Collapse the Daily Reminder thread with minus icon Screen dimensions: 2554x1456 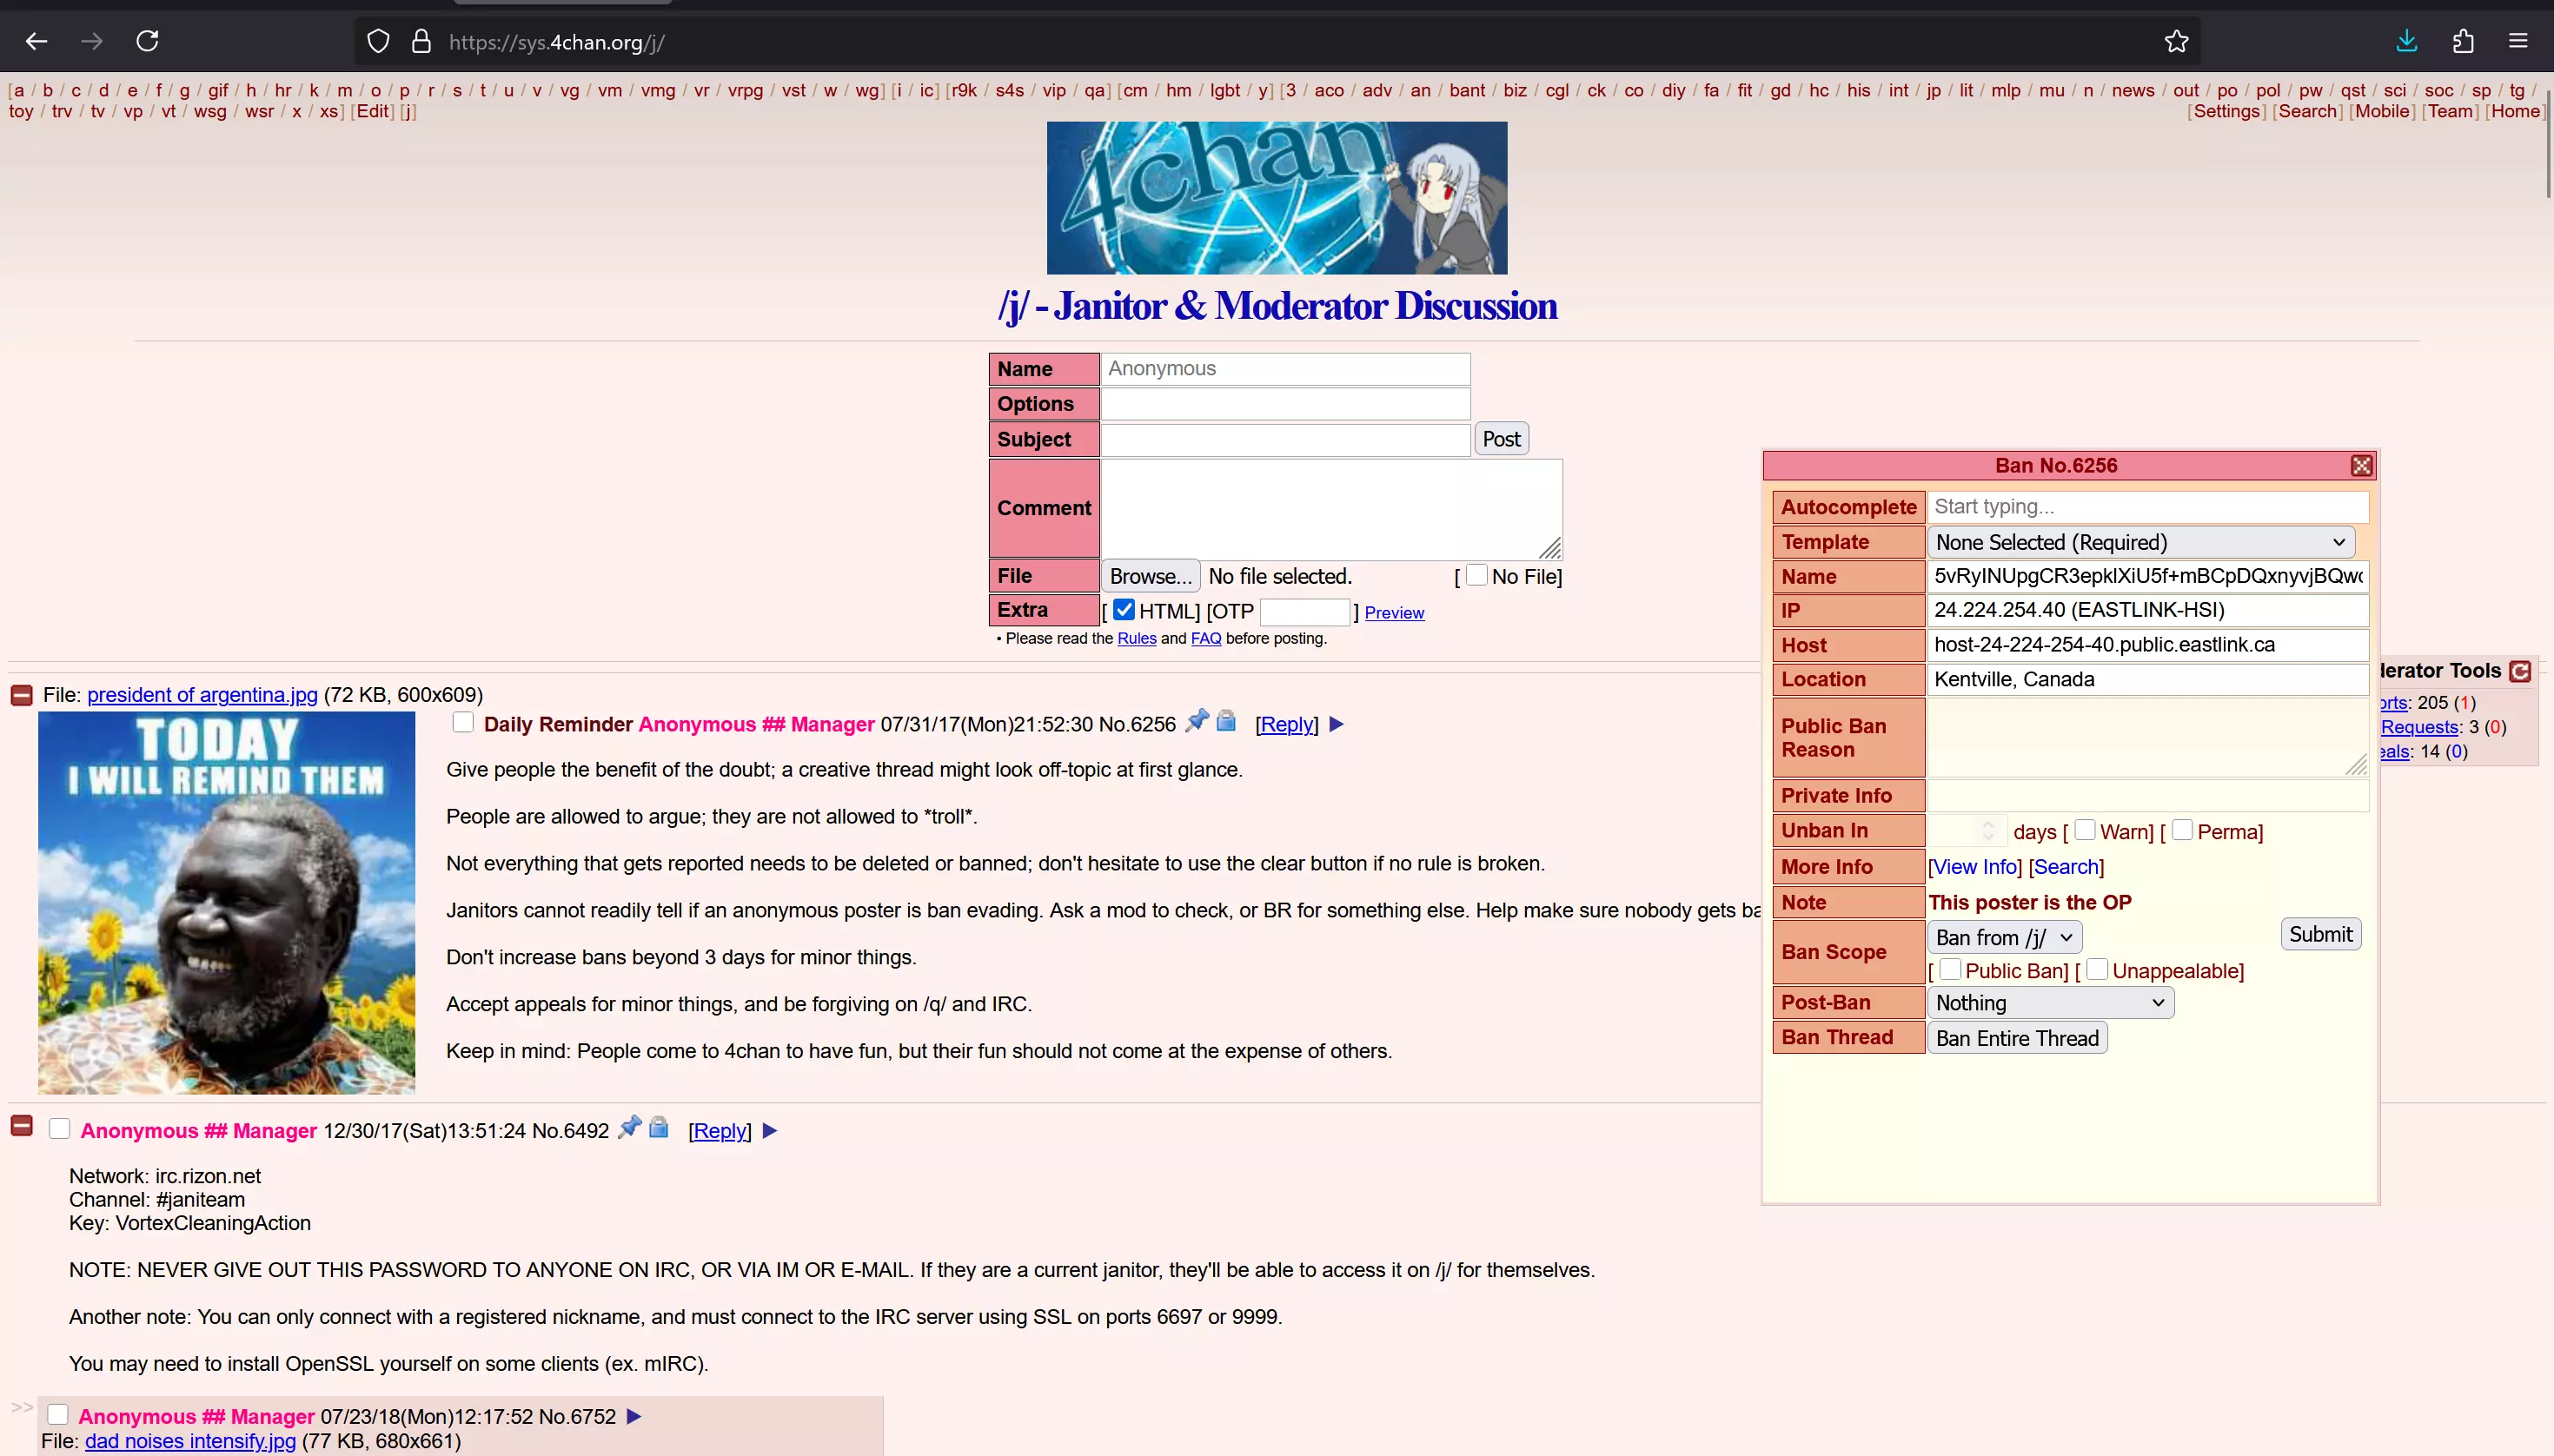tap(21, 695)
